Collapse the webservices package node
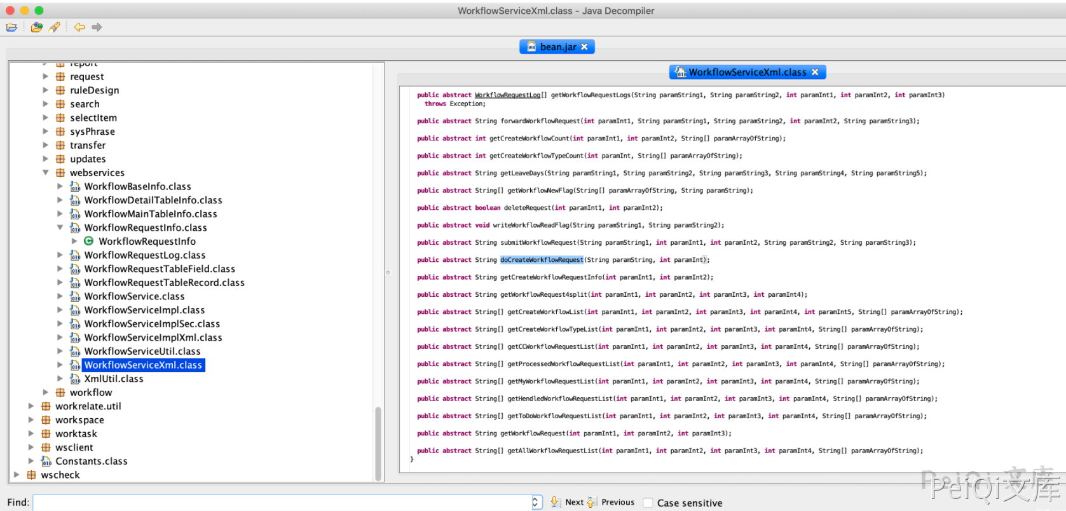1066x511 pixels. [x=46, y=173]
